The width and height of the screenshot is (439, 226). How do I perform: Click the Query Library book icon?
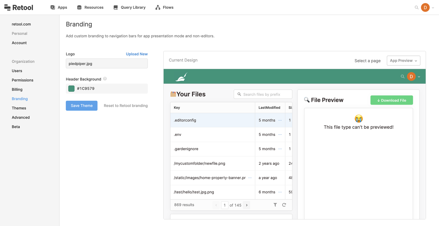116,7
